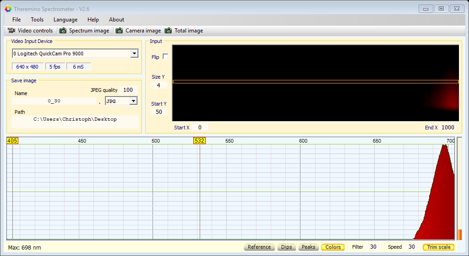469x256 pixels.
Task: Click the 500 wavelength scale label
Action: tap(156, 141)
